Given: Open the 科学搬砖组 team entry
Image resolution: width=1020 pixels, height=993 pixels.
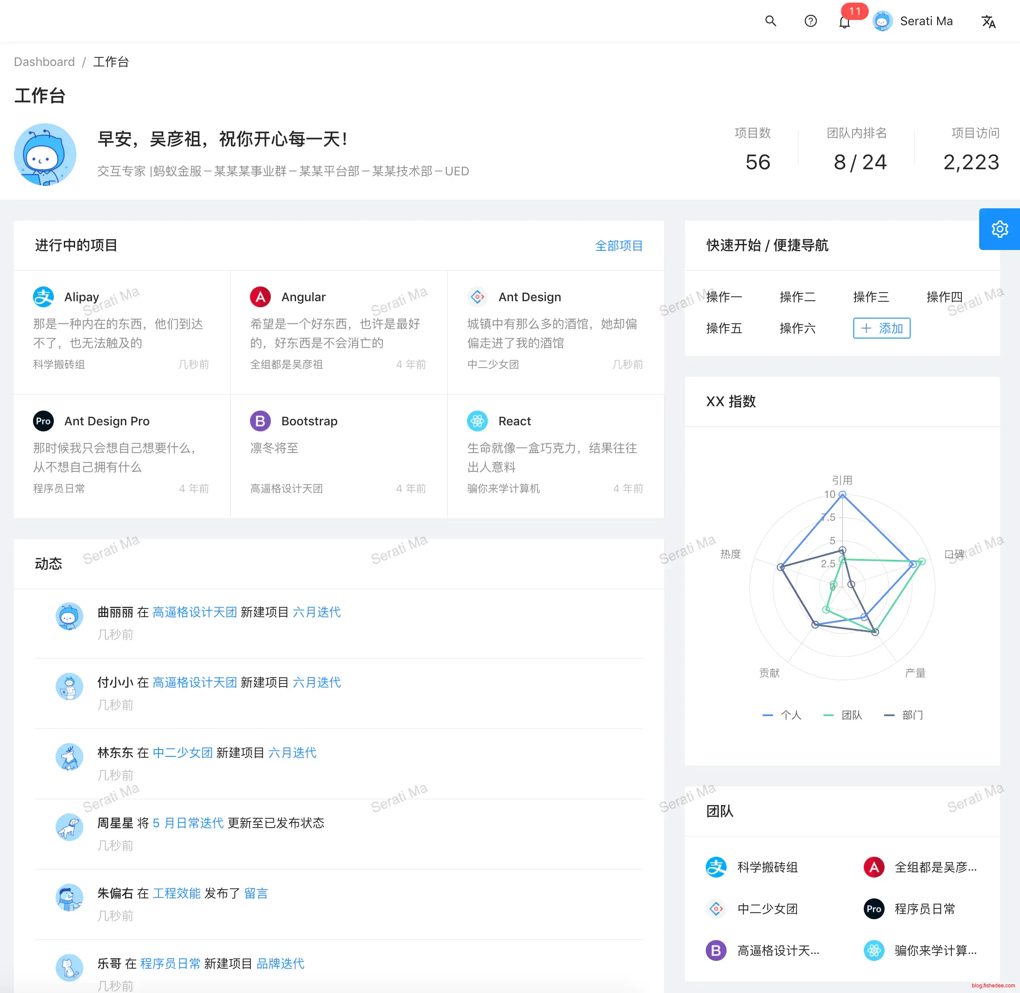Looking at the screenshot, I should click(767, 867).
